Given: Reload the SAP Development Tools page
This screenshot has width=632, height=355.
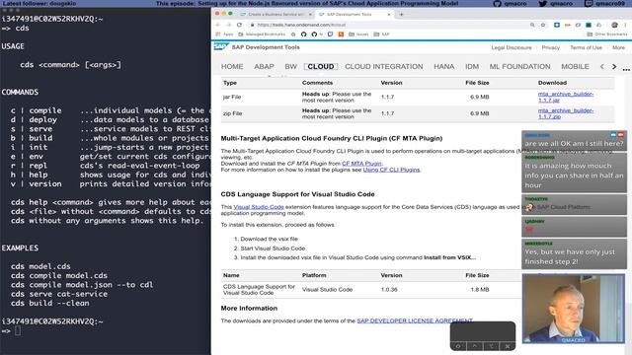Looking at the screenshot, I should (x=239, y=25).
